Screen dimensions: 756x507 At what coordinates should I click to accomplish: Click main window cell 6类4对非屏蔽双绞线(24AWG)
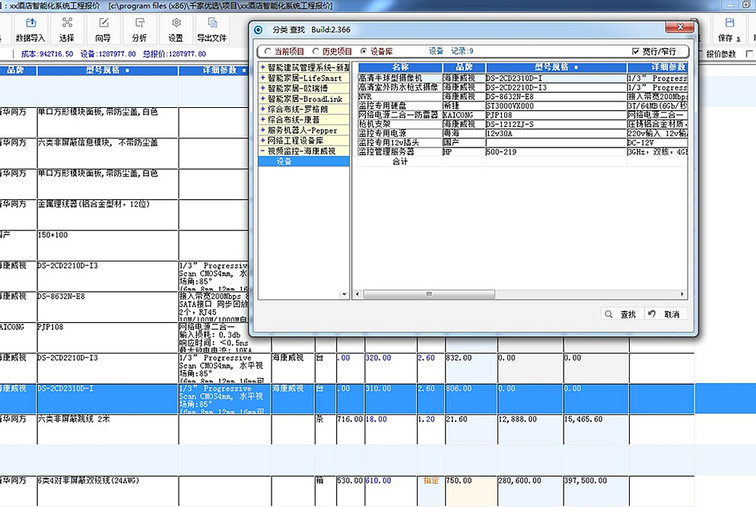pyautogui.click(x=107, y=490)
